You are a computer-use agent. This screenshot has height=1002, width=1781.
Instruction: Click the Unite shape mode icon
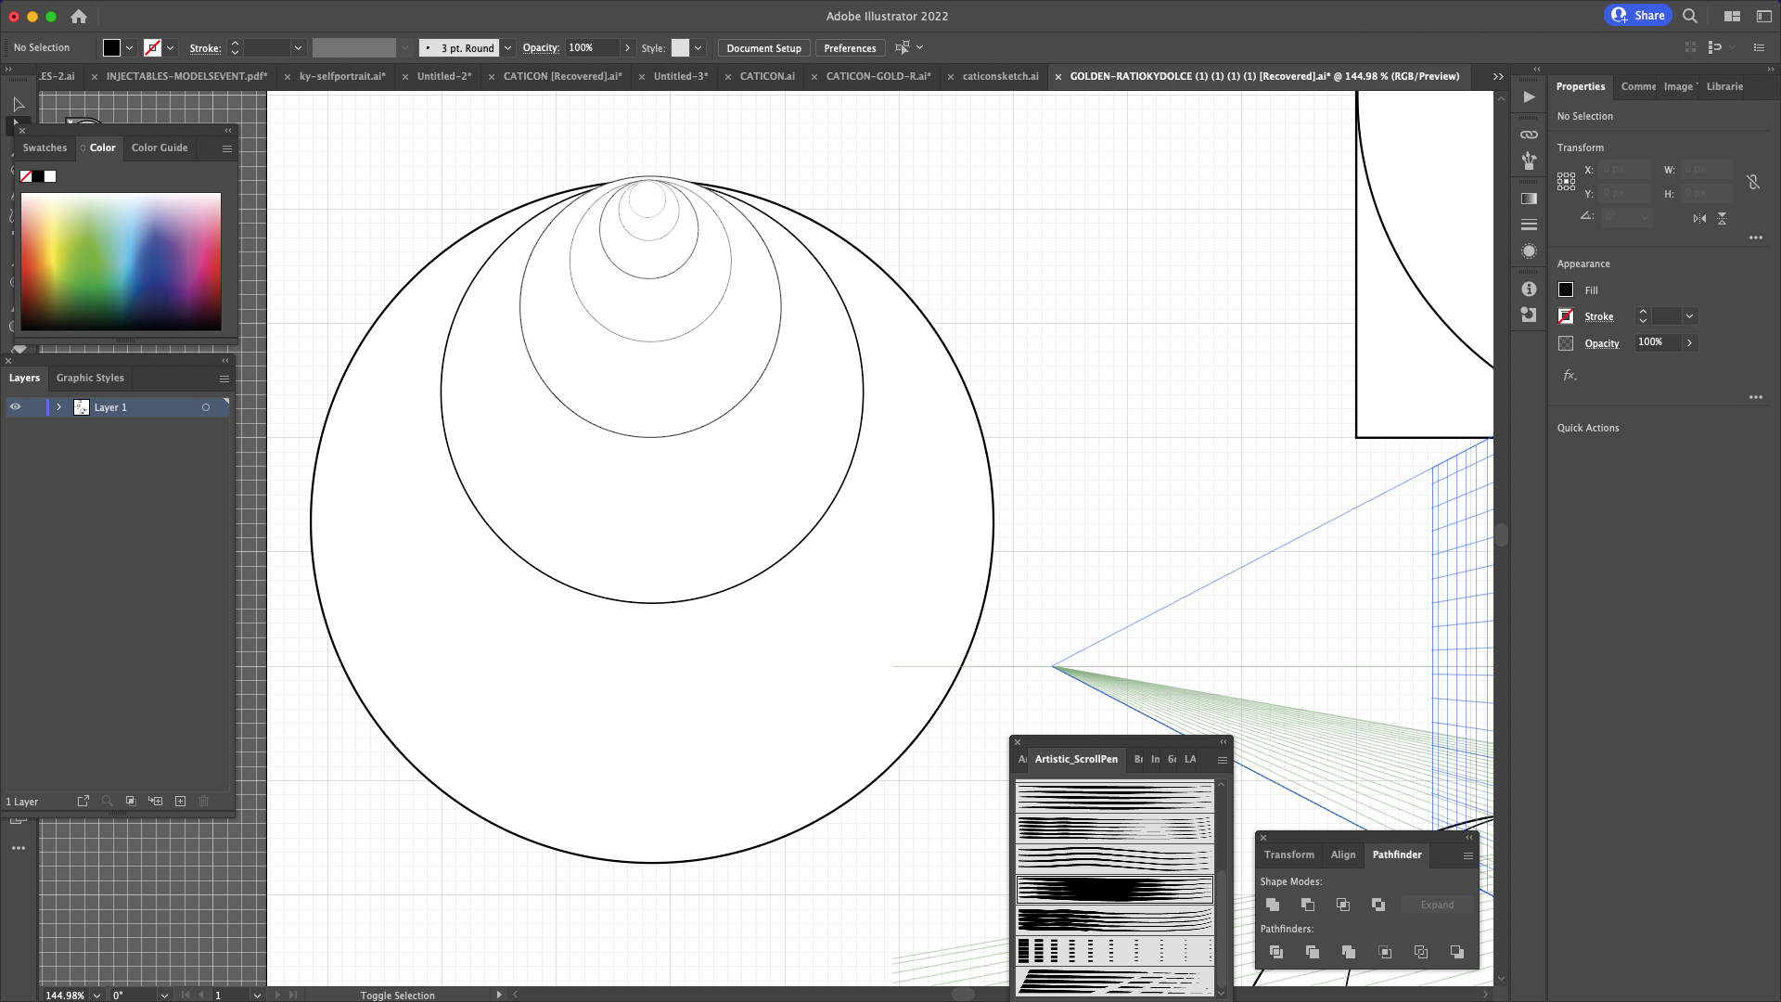(x=1273, y=905)
